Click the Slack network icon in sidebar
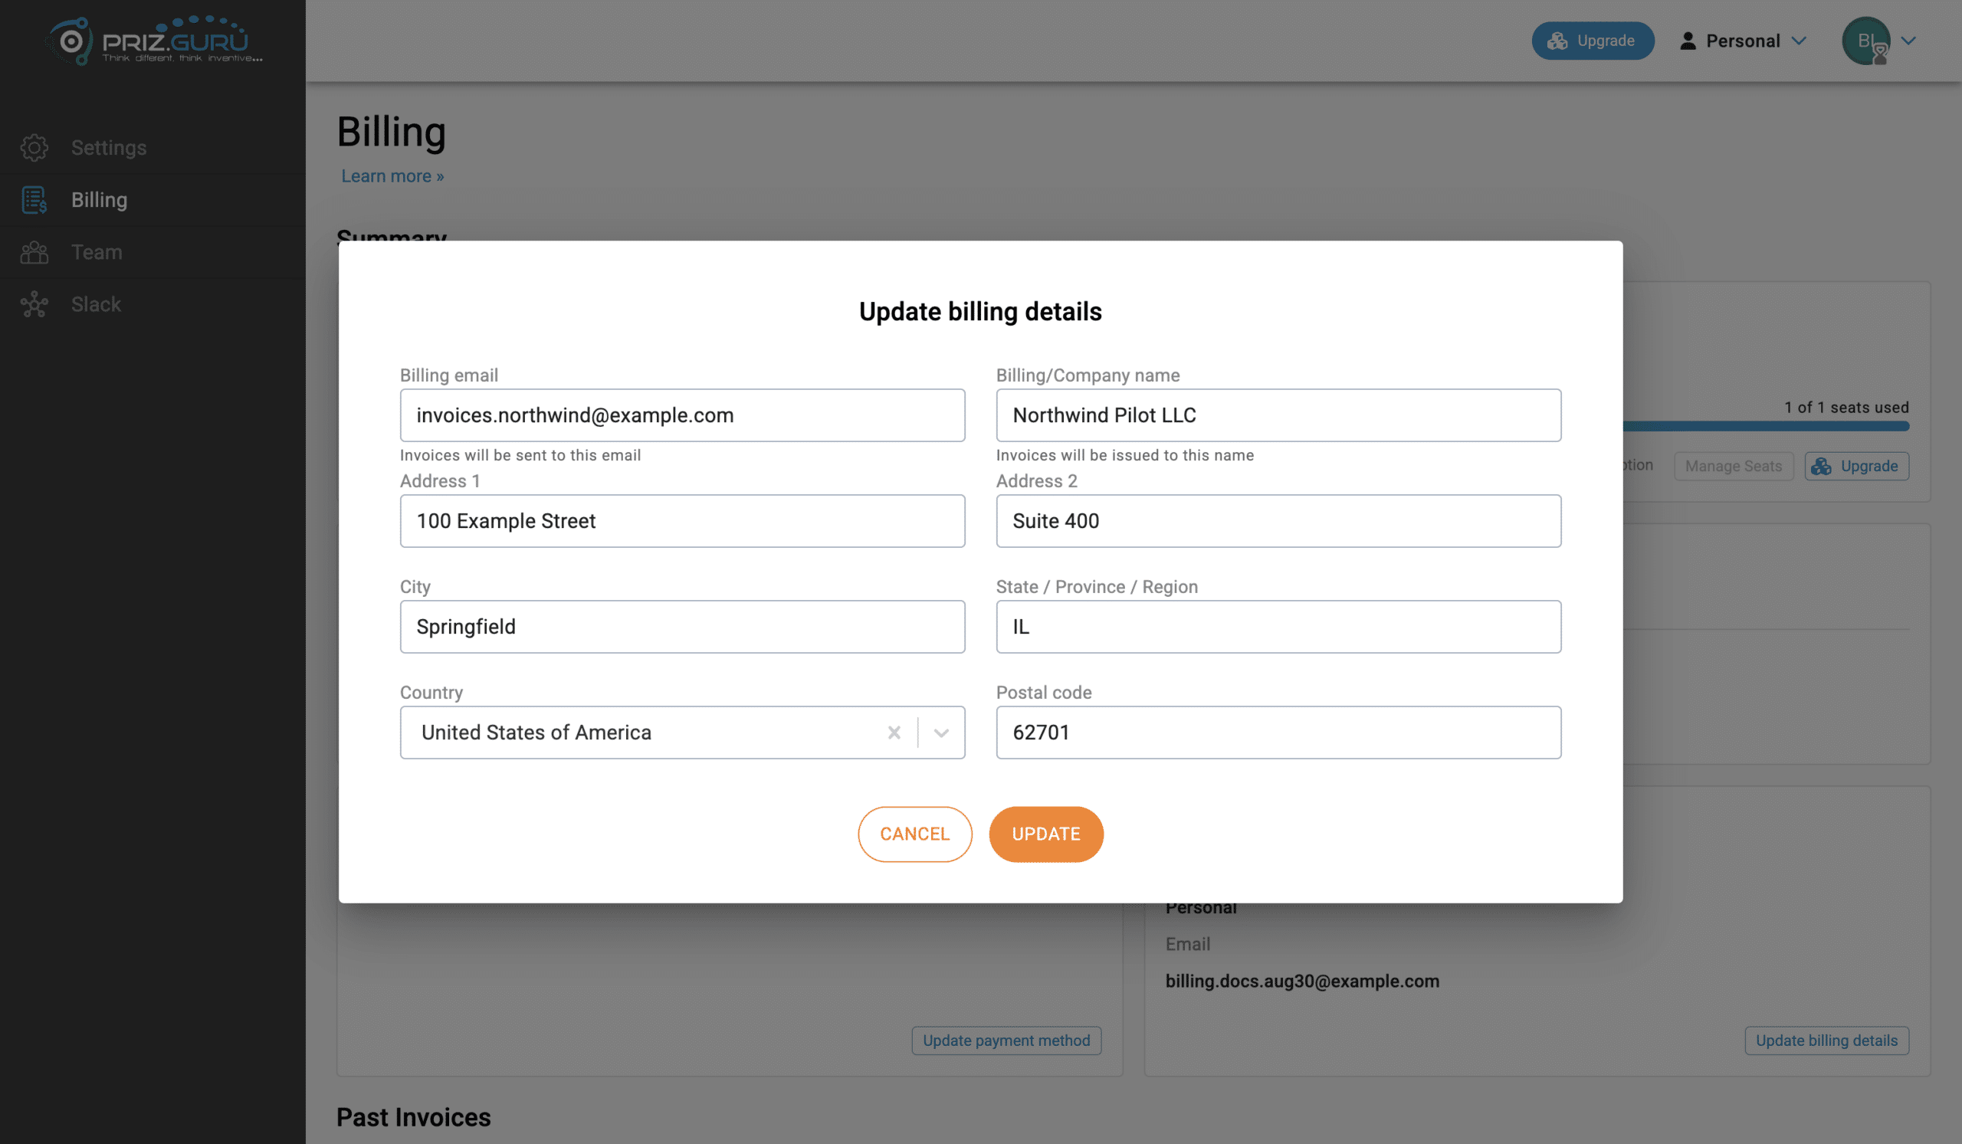This screenshot has width=1962, height=1144. 34,304
